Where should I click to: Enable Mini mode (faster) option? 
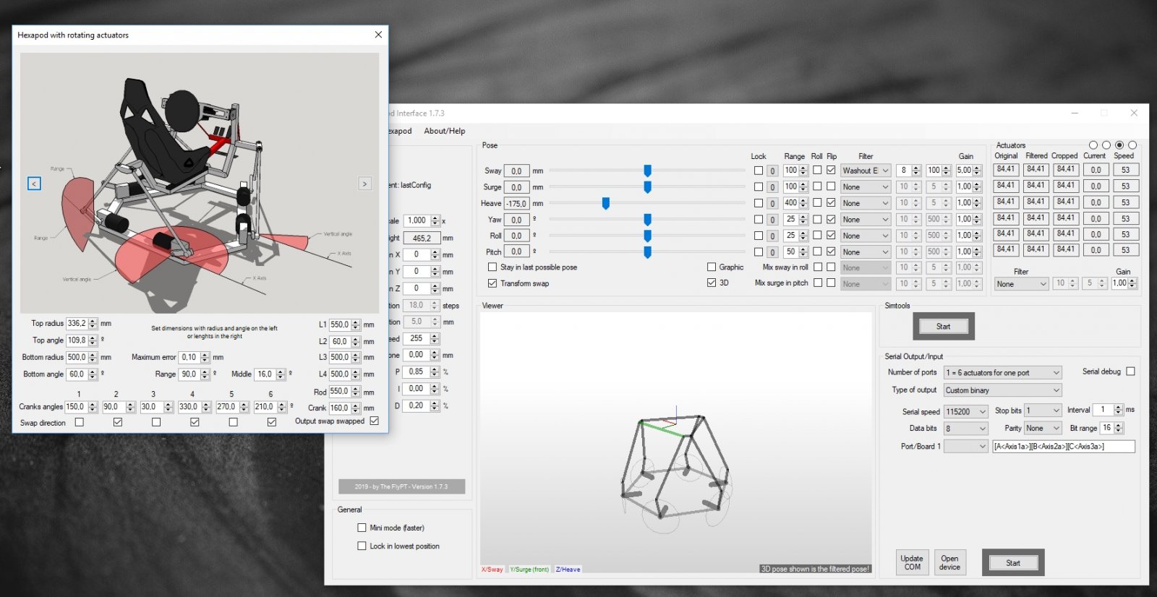(362, 528)
